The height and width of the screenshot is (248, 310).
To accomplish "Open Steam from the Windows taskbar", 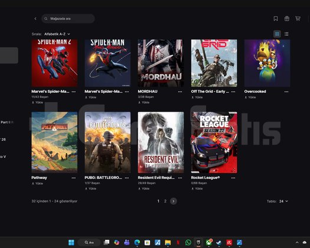I will [218, 243].
